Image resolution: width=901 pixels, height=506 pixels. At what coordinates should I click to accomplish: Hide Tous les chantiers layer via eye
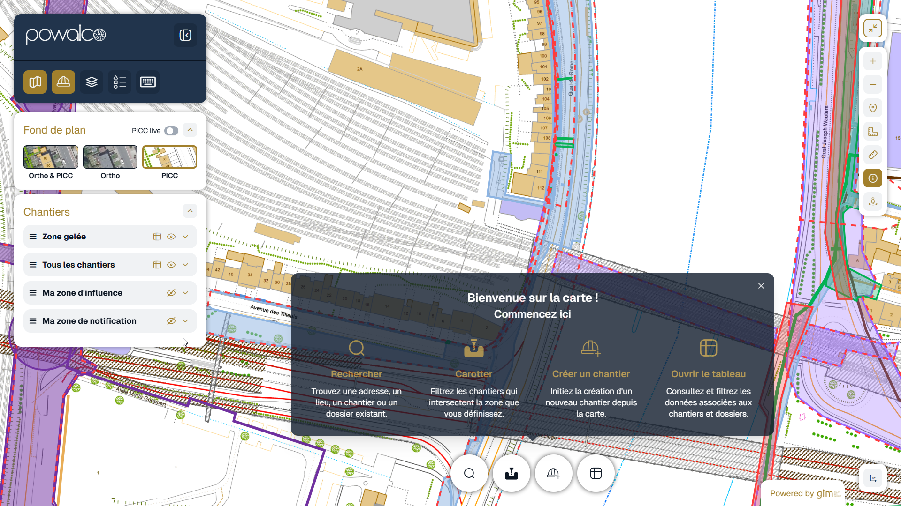171,265
